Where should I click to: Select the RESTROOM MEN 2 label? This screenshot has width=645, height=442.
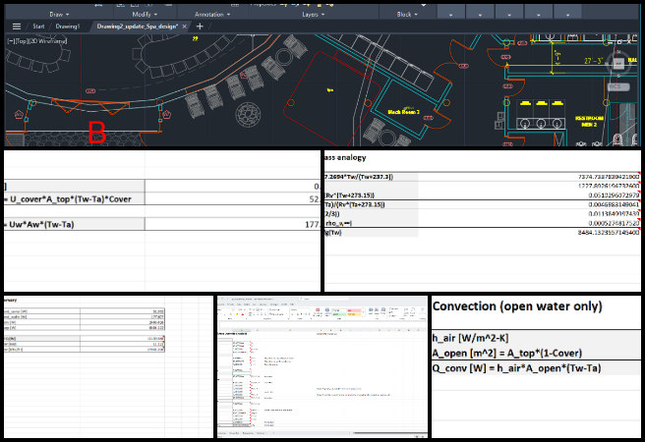(x=589, y=121)
